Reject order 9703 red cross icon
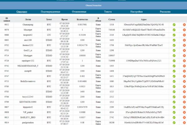This screenshot has width=187, height=125. tap(185, 50)
